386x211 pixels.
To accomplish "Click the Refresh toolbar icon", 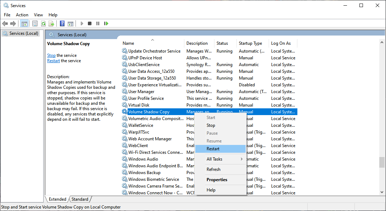I will (x=43, y=23).
